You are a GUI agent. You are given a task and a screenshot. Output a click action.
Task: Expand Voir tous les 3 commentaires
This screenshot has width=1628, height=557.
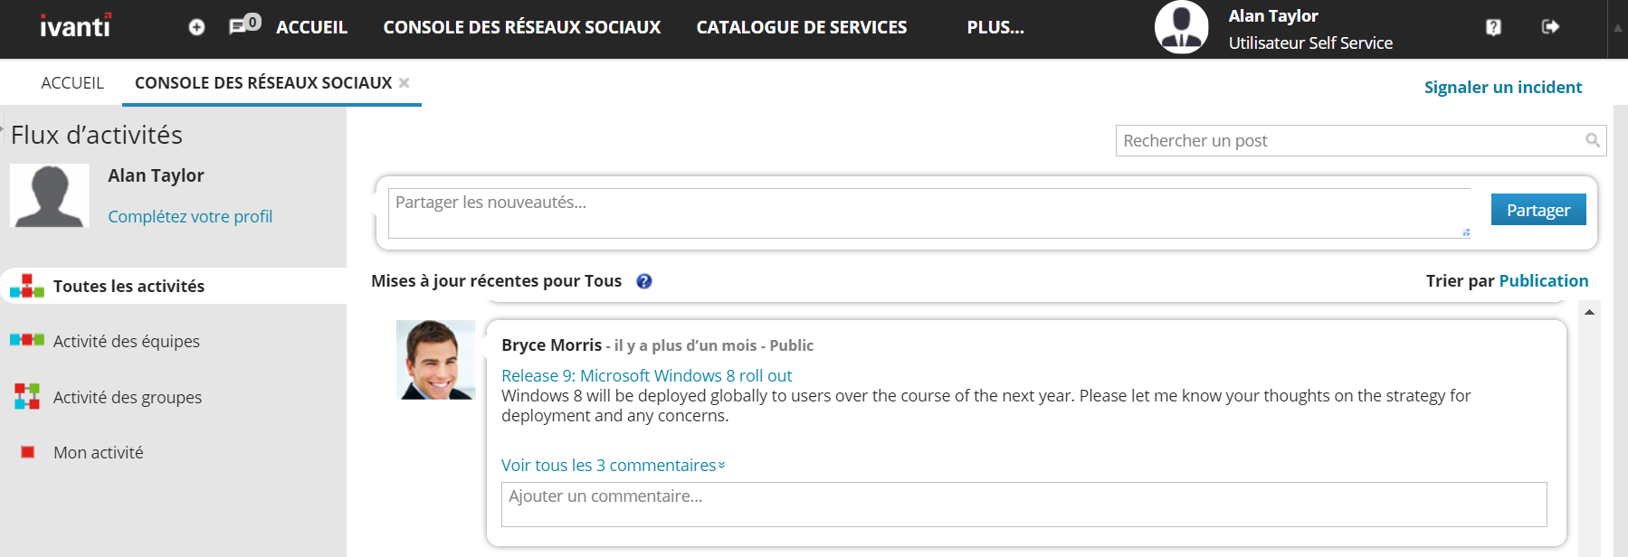coord(613,466)
